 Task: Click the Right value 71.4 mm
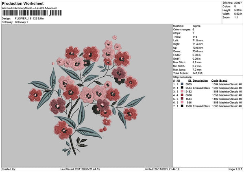(198, 44)
